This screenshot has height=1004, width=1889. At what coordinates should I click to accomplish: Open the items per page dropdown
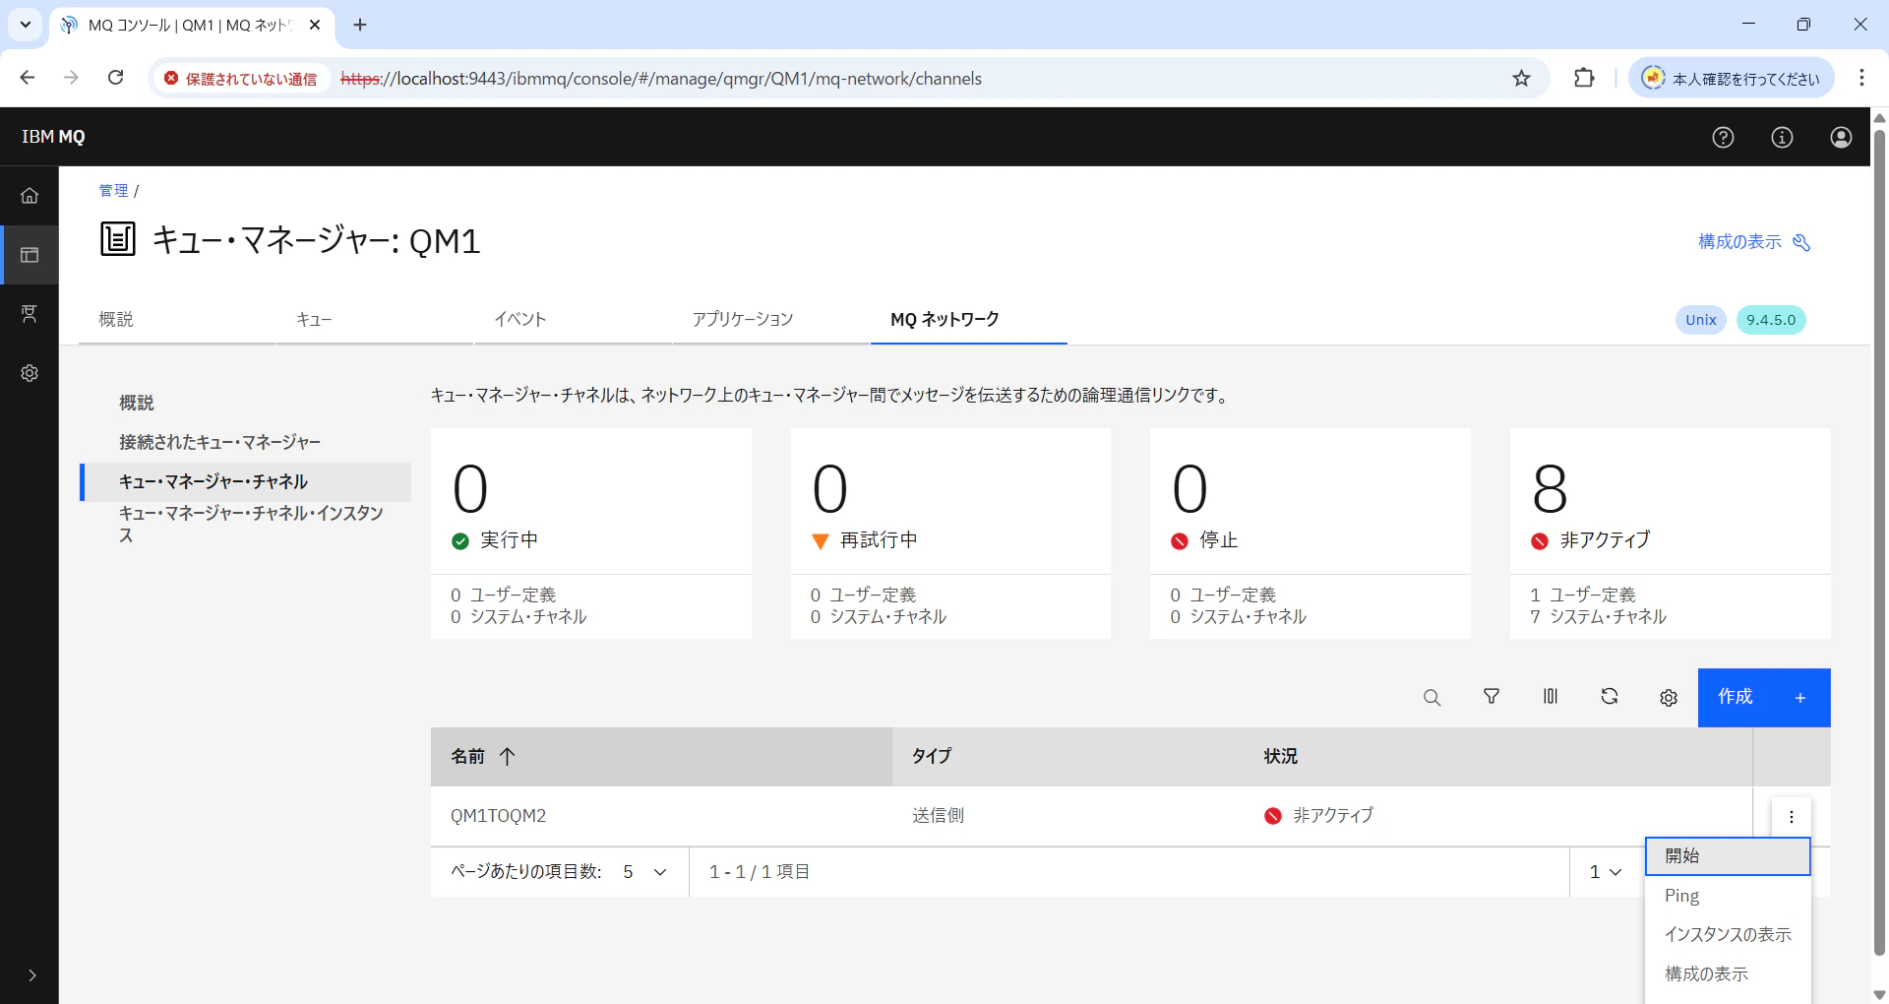coord(645,872)
